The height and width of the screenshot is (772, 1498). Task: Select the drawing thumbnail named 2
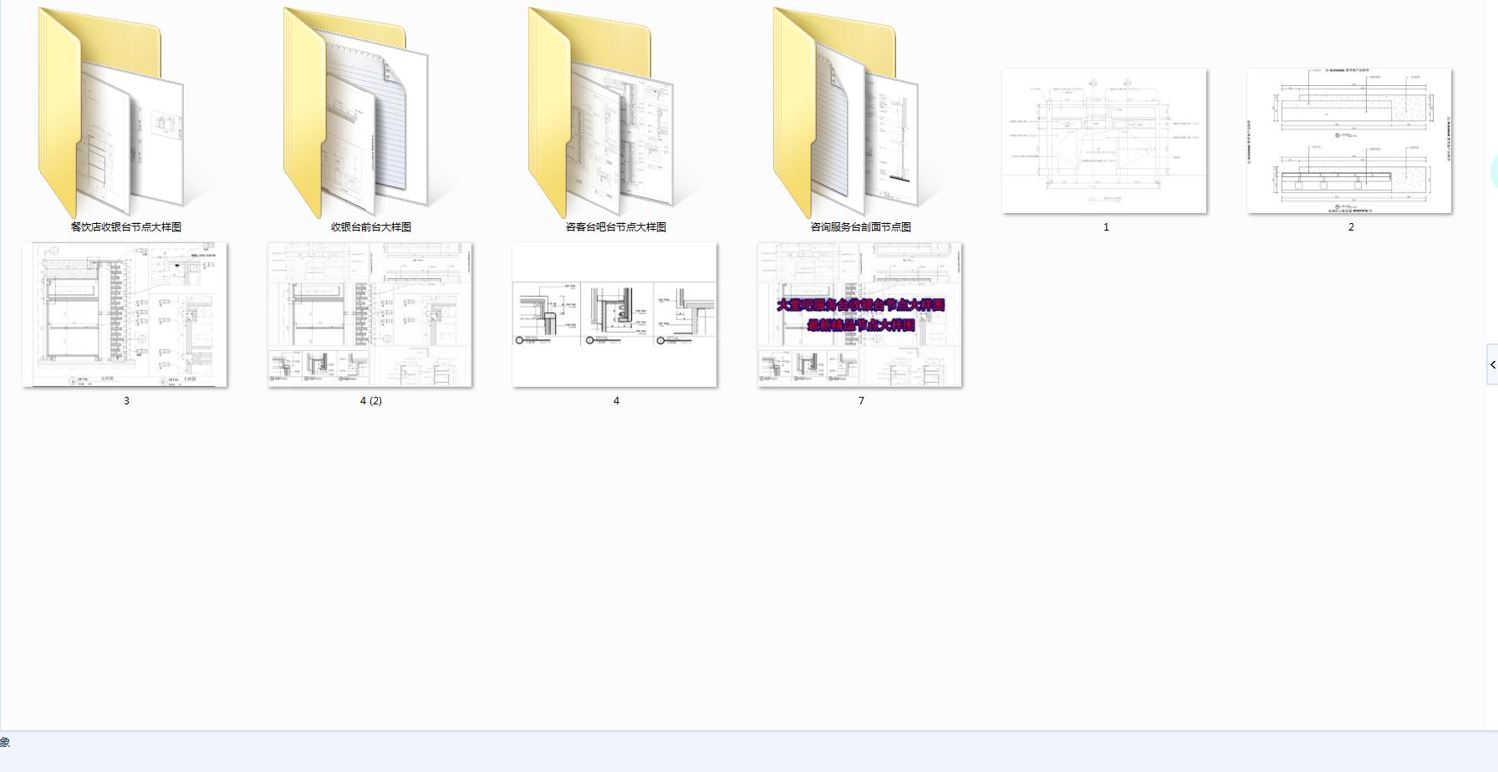(x=1349, y=140)
